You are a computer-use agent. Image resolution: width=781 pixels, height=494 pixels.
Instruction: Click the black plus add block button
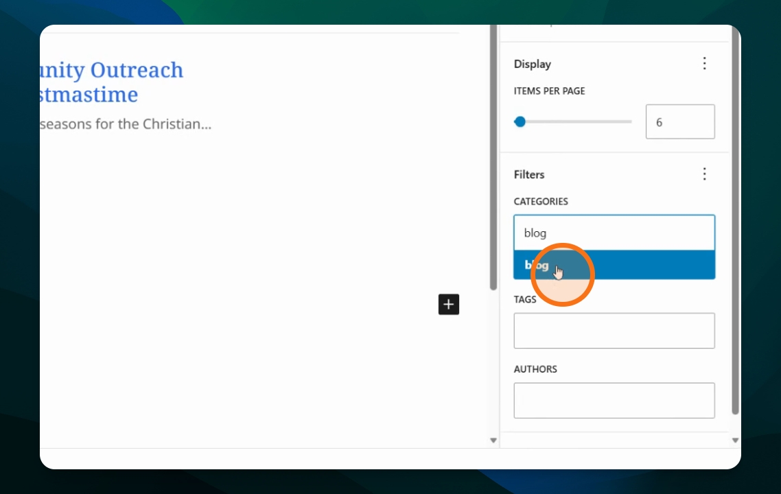pyautogui.click(x=449, y=304)
